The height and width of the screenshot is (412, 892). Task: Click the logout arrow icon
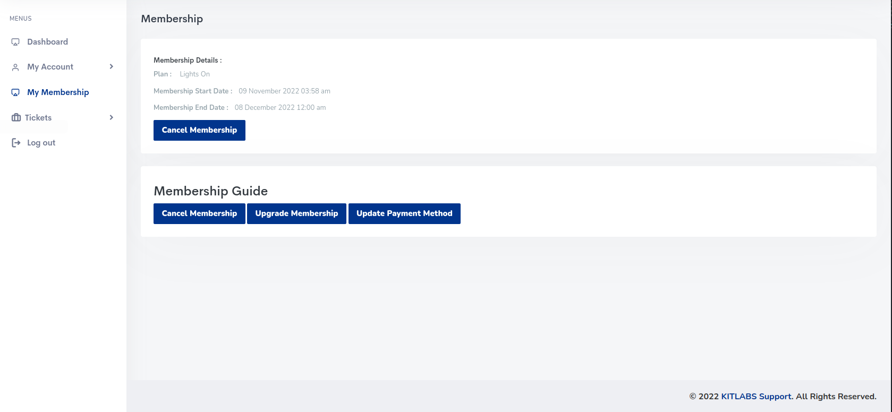click(x=16, y=143)
